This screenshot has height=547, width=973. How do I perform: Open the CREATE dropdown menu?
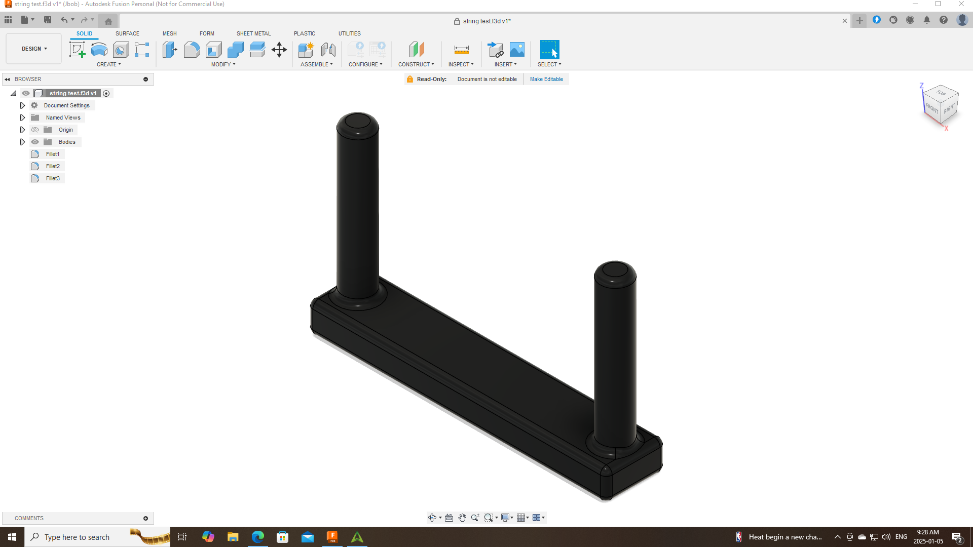[109, 64]
